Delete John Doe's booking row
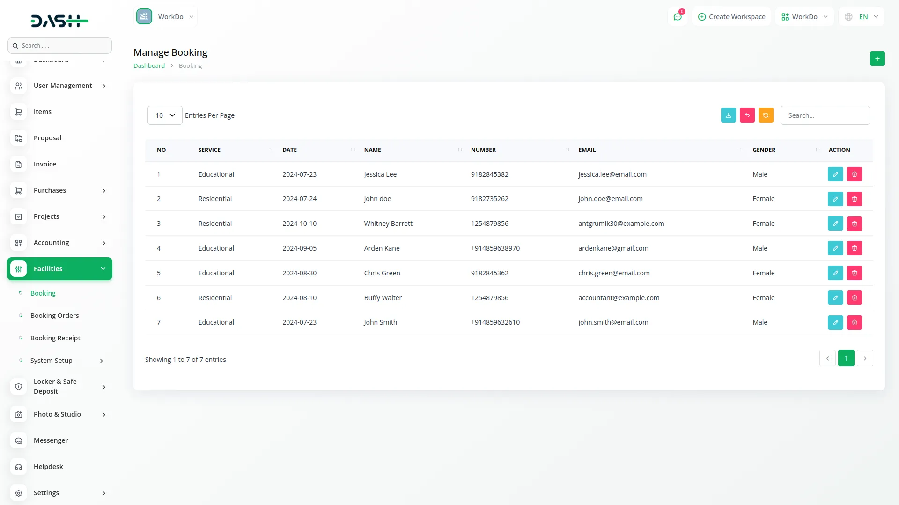899x505 pixels. tap(854, 199)
